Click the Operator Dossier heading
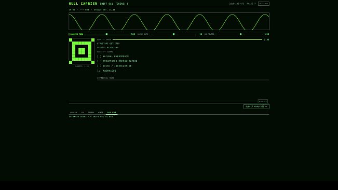Image resolution: width=338 pixels, height=190 pixels. [x=91, y=116]
